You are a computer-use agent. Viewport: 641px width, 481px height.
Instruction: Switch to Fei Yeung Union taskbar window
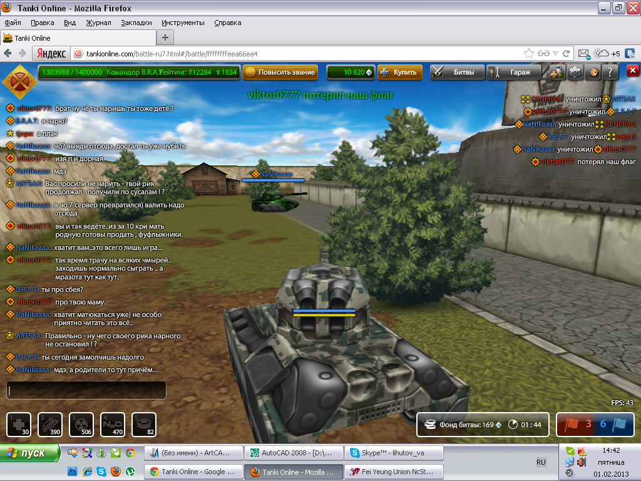(x=394, y=472)
